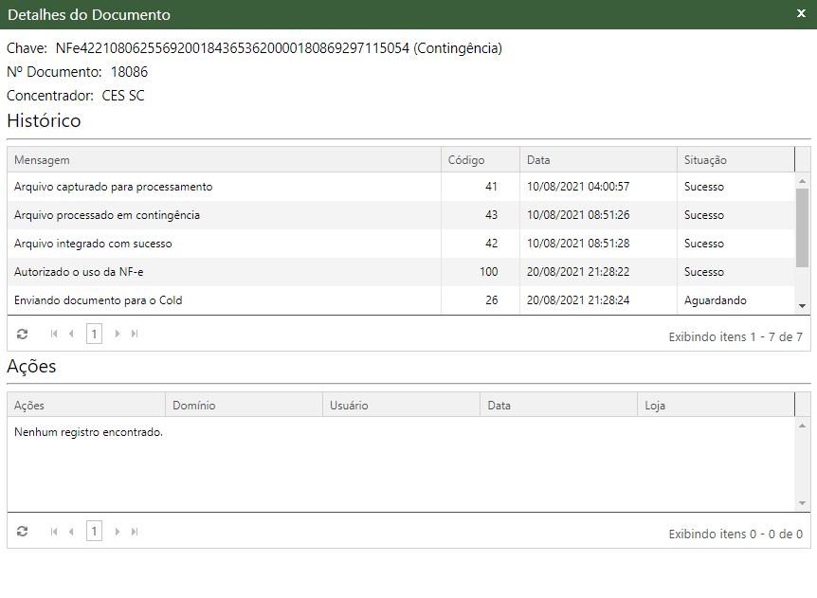The image size is (817, 598).
Task: Go to next page in Ações pager
Action: [118, 532]
